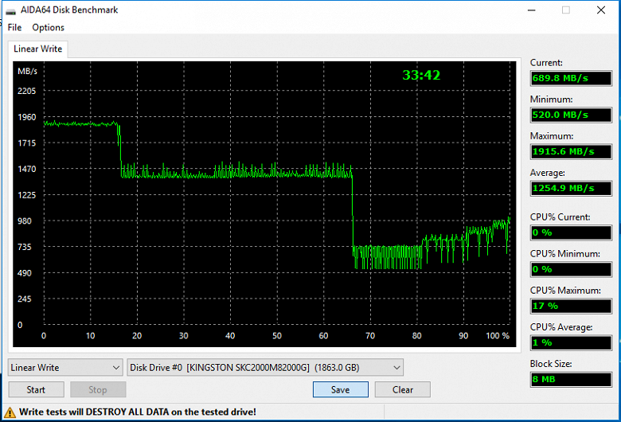Viewport: 621px width, 422px height.
Task: Click the AIDA64 disk icon in title bar
Action: tap(11, 10)
